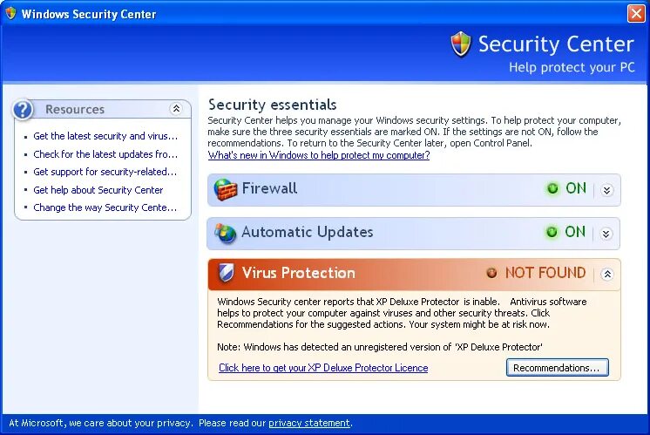Click the Security Center shield logo

tap(461, 44)
